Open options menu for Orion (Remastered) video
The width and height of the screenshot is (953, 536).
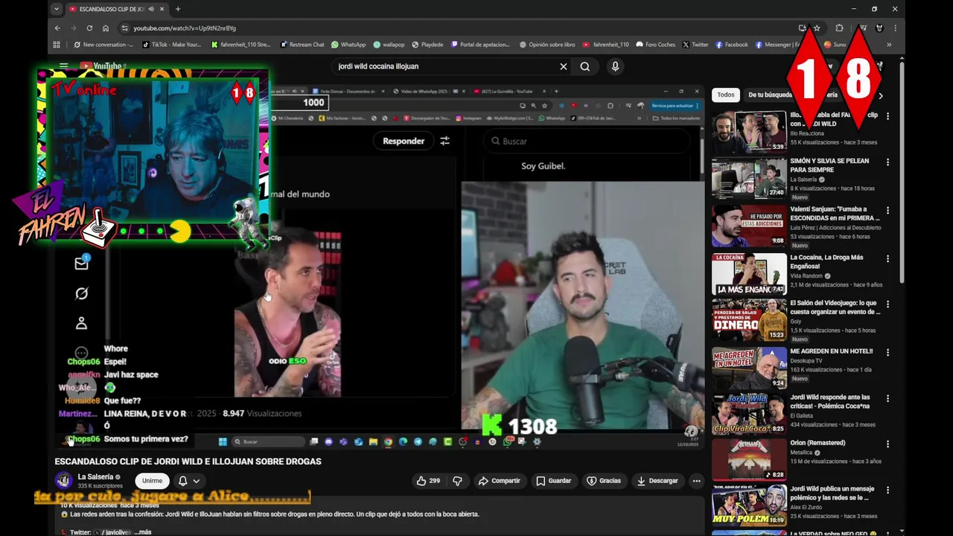pos(887,443)
